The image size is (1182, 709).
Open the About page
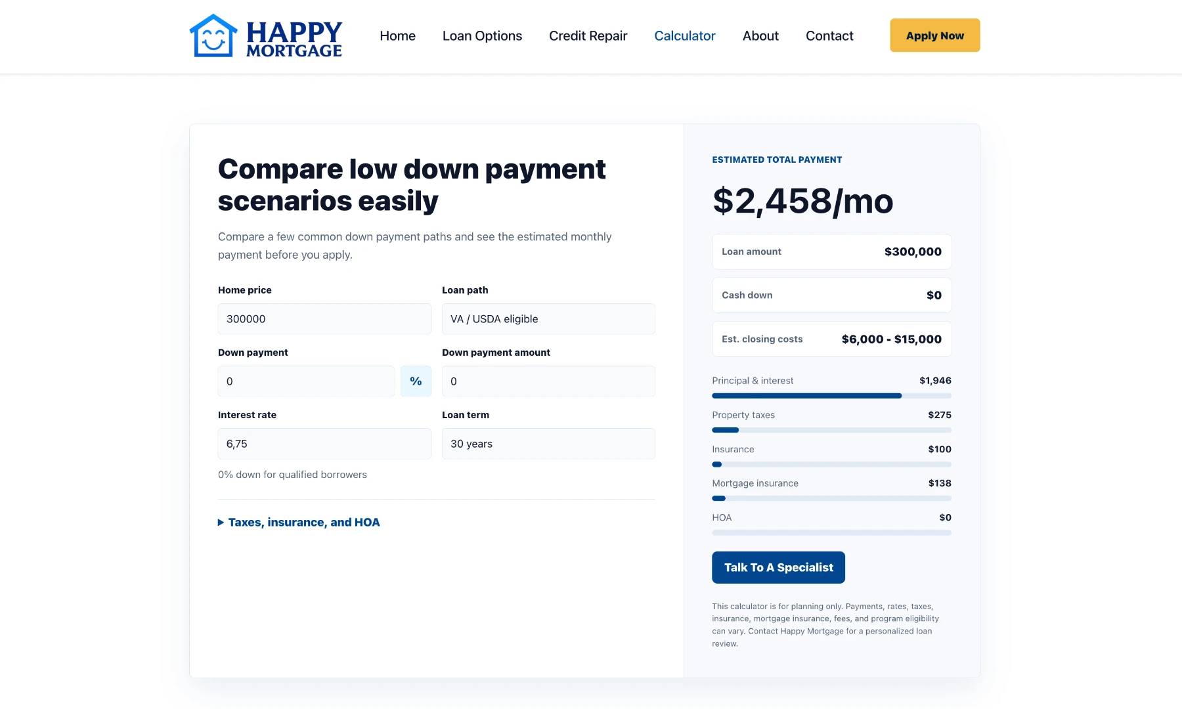tap(760, 36)
